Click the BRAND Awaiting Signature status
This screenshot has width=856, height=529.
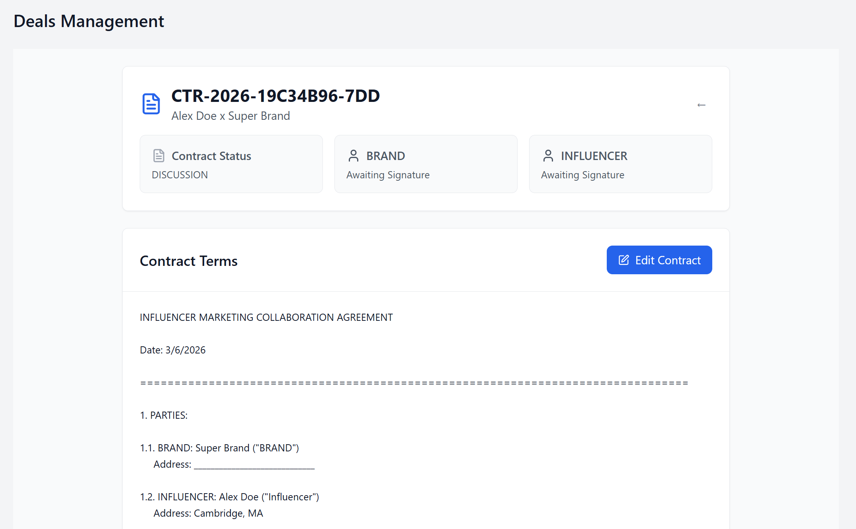coord(388,175)
